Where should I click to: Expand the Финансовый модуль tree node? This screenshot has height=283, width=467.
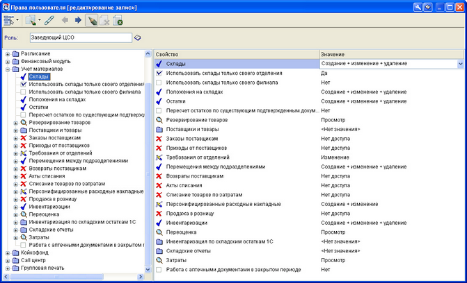click(x=8, y=62)
